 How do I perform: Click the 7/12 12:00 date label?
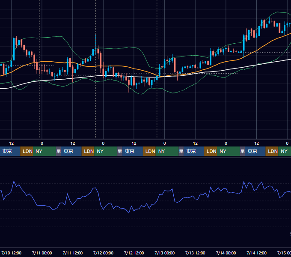tap(134, 253)
